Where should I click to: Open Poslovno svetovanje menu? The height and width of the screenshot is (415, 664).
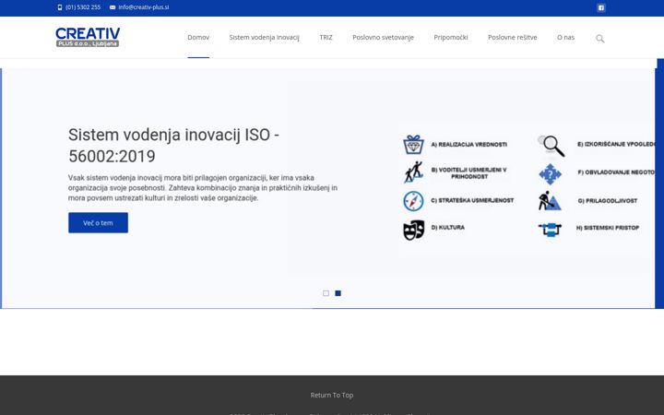[383, 37]
